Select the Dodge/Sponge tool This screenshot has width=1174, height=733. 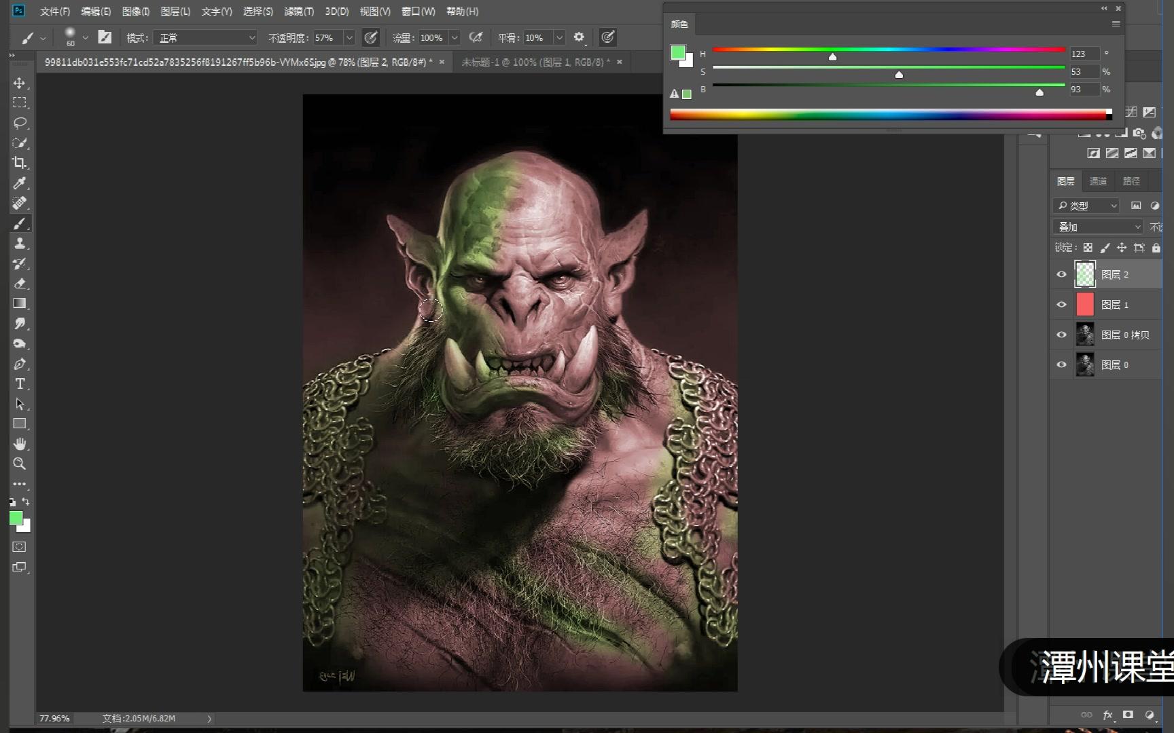(19, 343)
